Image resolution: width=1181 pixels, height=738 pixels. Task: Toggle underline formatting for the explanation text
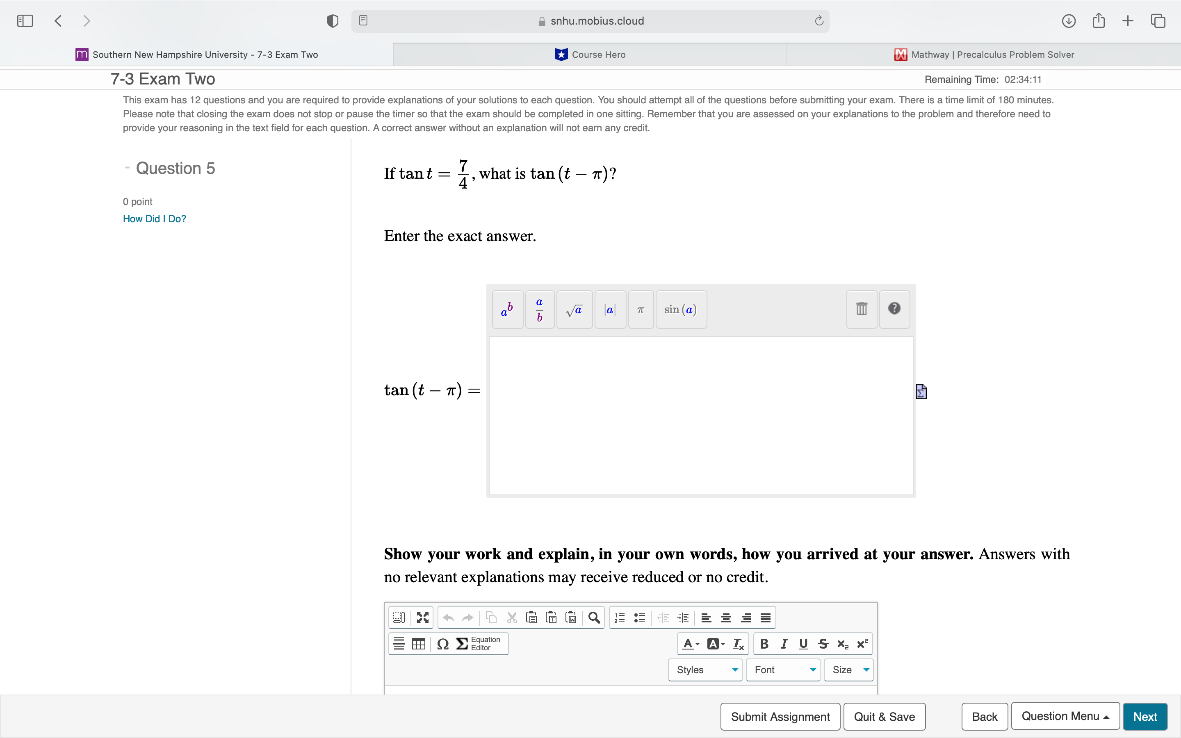point(803,643)
